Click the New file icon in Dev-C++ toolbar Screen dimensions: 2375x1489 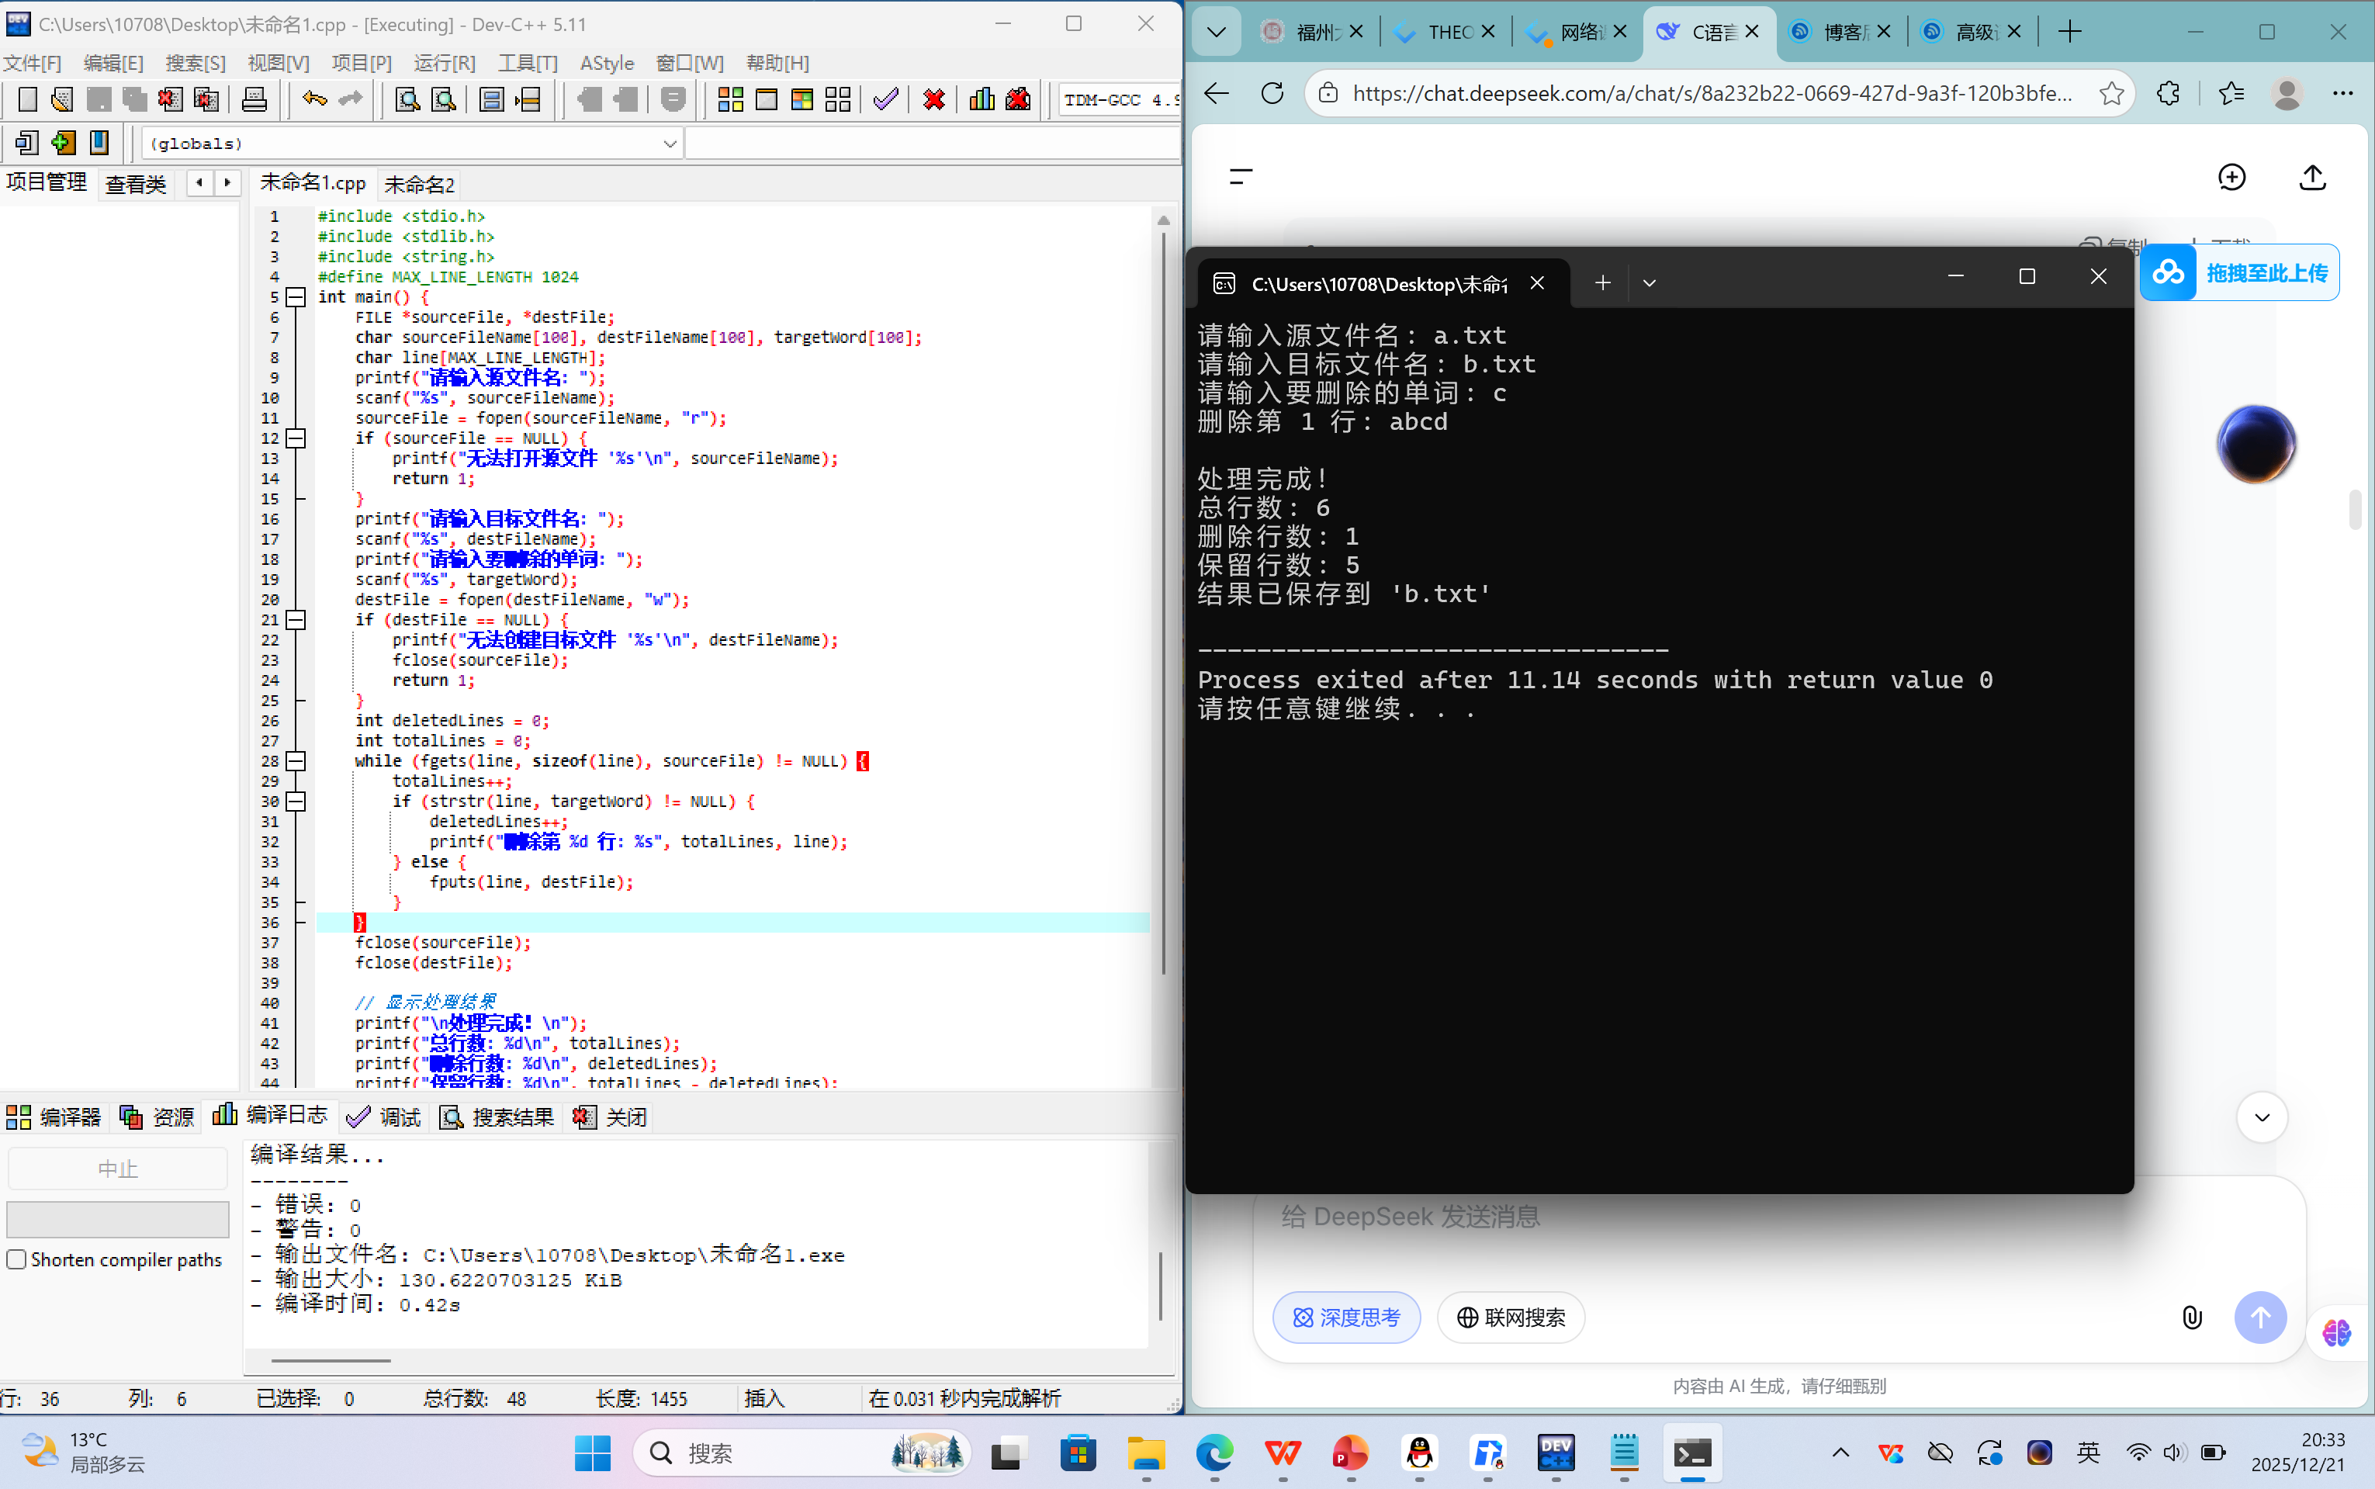[x=28, y=99]
